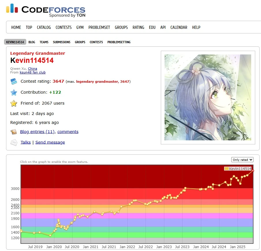Switch to the CONTESTS profile tab
Screen dimensions: 261x251
(x=96, y=42)
